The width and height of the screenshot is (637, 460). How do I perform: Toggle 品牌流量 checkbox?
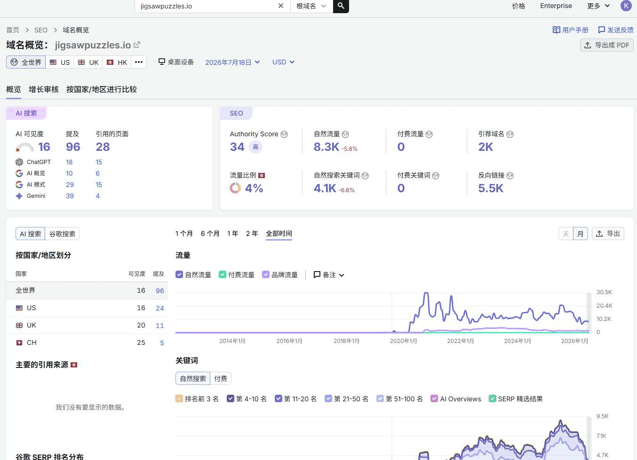(266, 275)
